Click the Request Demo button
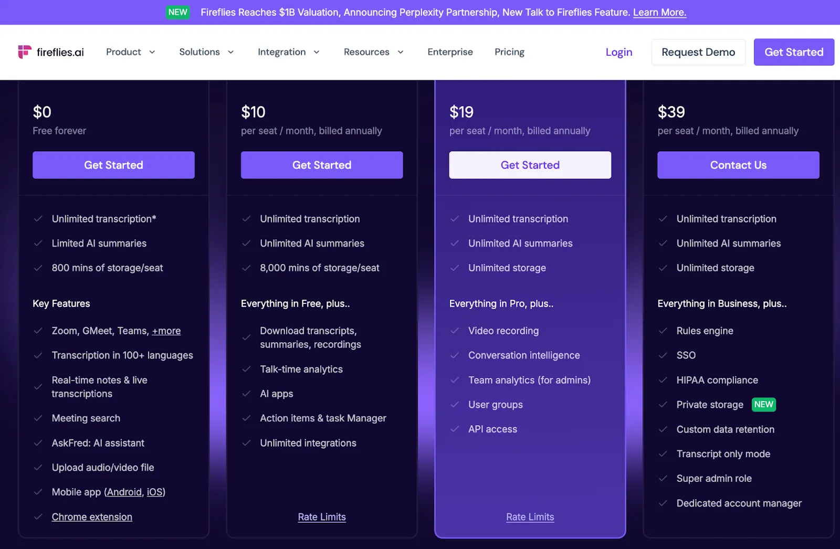This screenshot has height=549, width=840. pos(698,52)
